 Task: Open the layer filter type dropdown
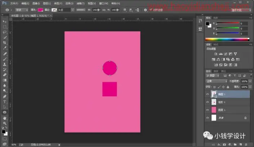[213, 76]
